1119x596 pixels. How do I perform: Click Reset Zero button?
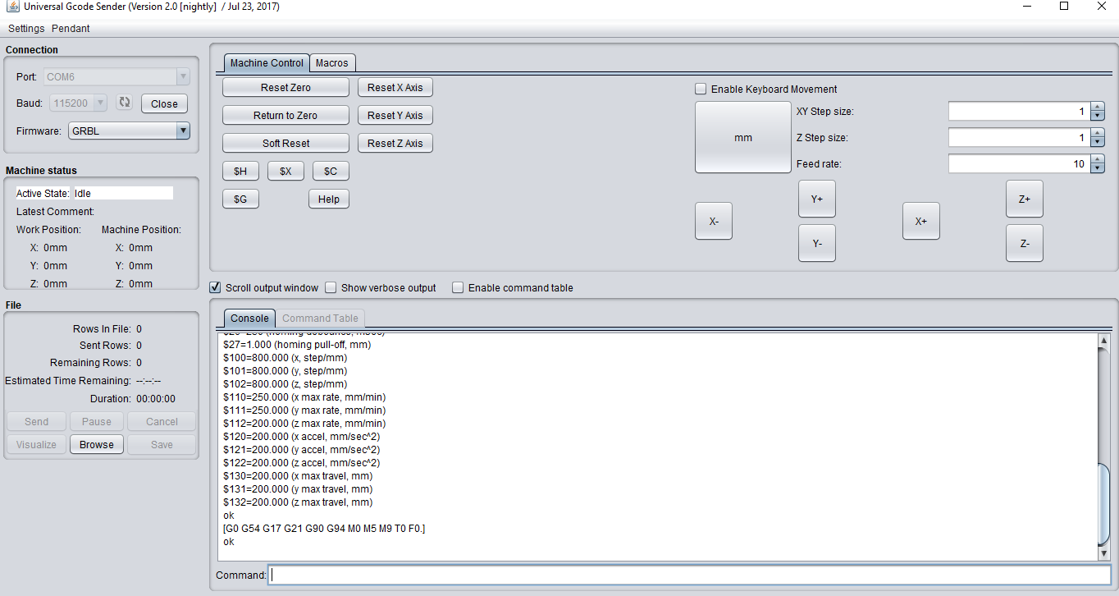pyautogui.click(x=285, y=87)
